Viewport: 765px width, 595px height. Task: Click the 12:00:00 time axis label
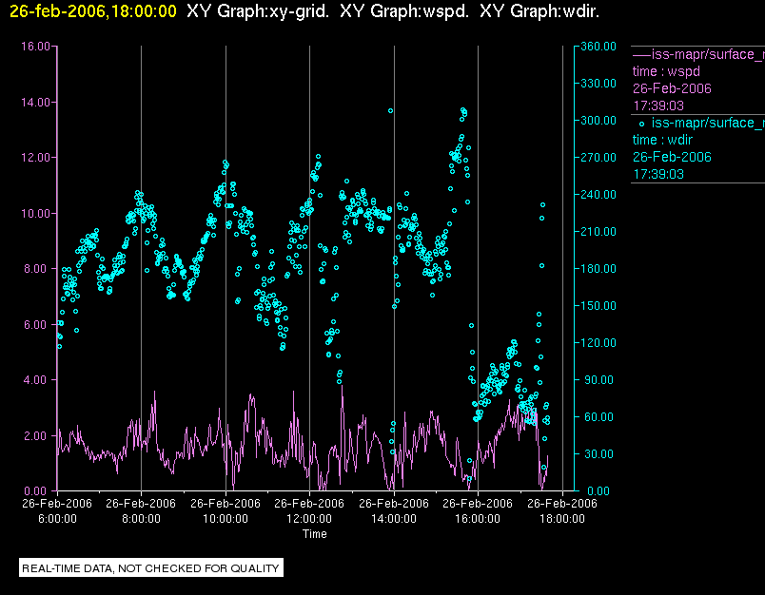point(309,519)
